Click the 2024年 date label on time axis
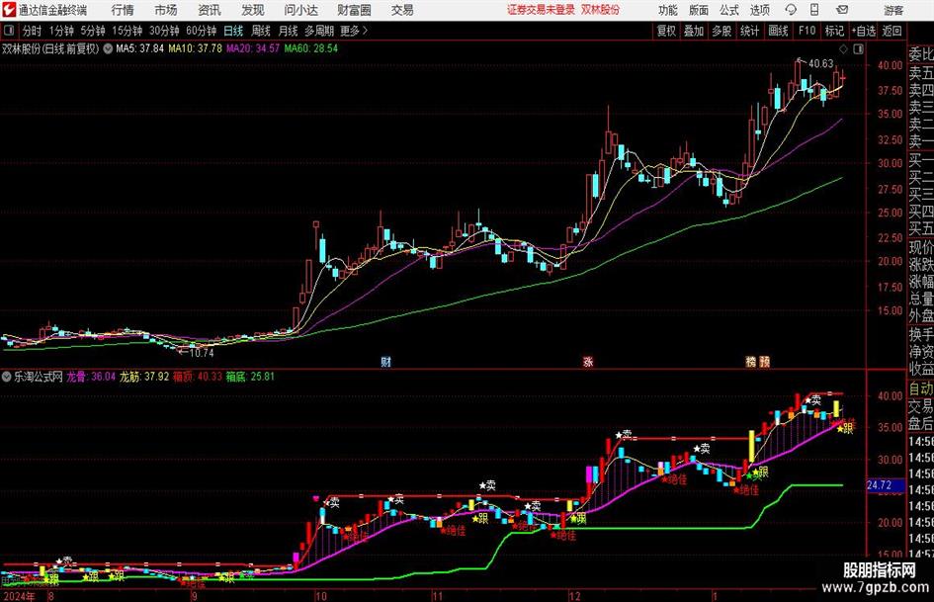The height and width of the screenshot is (602, 934). [19, 596]
